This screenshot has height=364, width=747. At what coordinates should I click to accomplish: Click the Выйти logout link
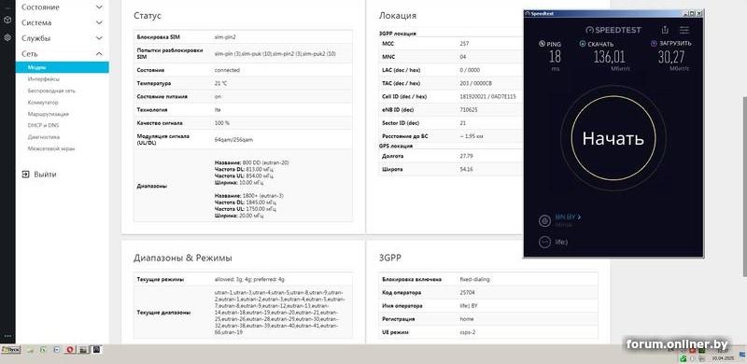click(45, 175)
